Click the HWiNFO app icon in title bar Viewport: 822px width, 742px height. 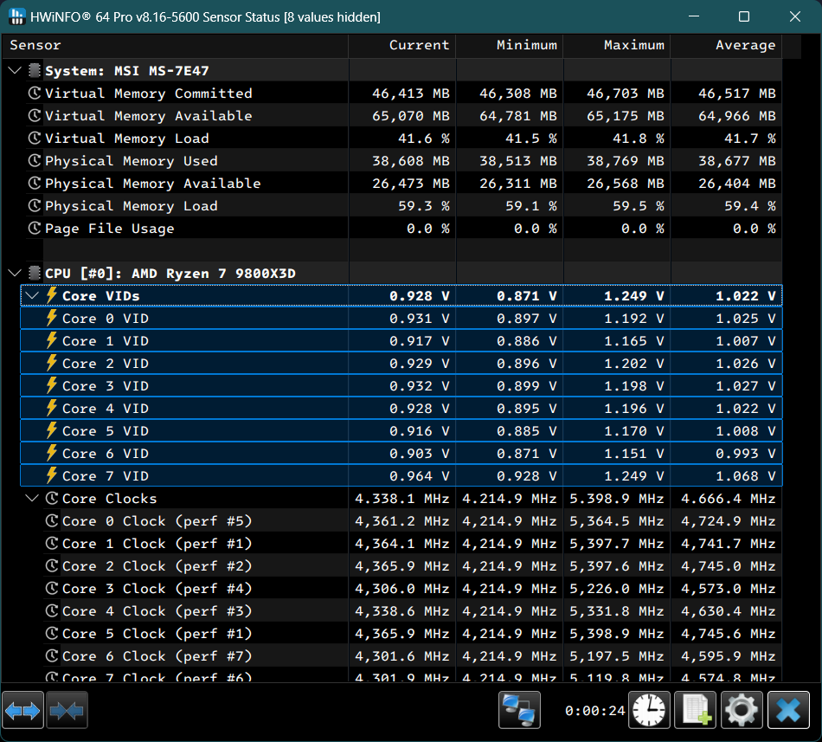16,16
